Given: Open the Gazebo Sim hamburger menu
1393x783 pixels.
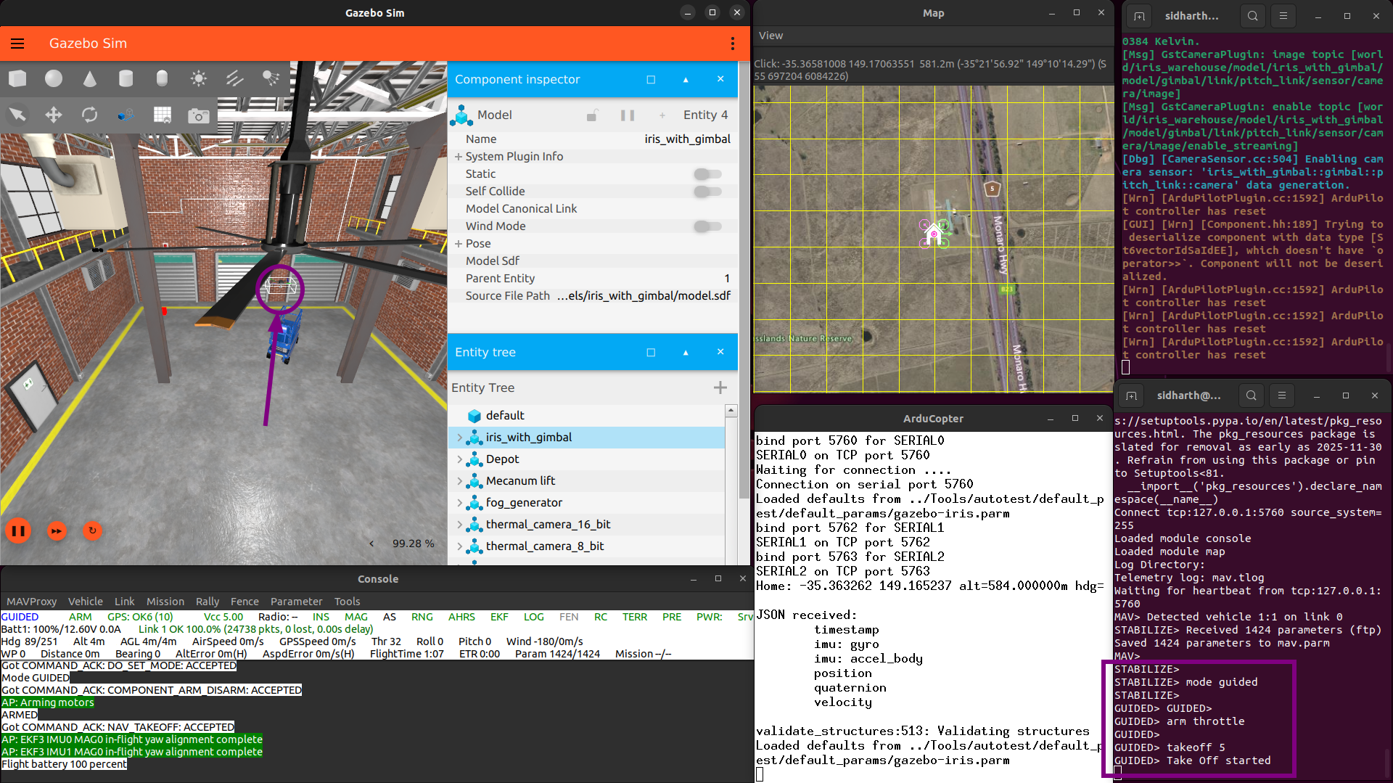Looking at the screenshot, I should (17, 44).
